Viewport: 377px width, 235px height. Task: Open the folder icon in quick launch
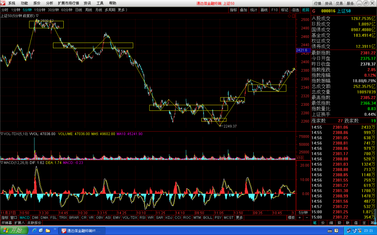coord(48,231)
